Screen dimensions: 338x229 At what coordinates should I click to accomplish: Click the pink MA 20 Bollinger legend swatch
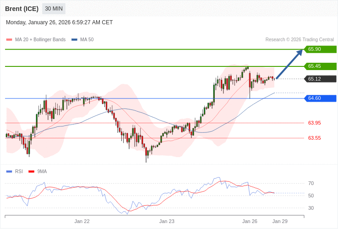[x=9, y=40]
